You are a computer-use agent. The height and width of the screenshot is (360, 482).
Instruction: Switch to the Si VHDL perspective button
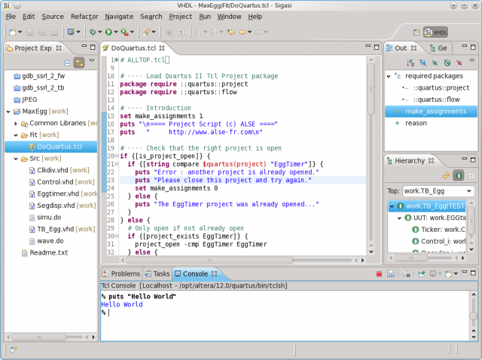pos(435,32)
